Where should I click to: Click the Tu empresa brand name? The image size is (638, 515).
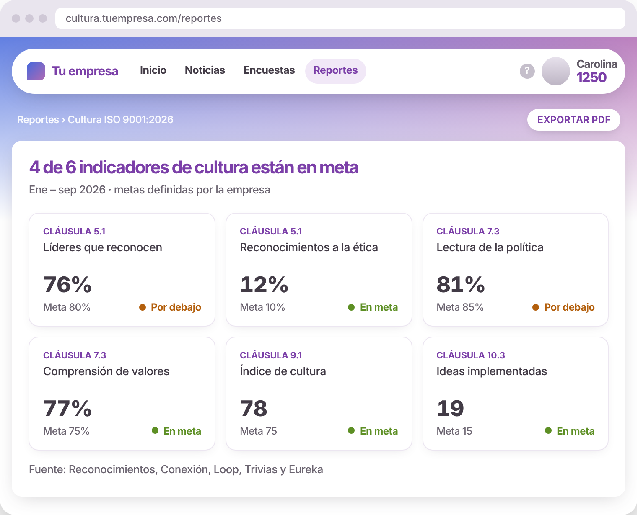point(85,71)
